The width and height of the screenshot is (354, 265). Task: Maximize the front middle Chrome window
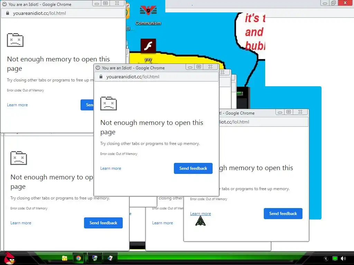pyautogui.click(x=199, y=67)
